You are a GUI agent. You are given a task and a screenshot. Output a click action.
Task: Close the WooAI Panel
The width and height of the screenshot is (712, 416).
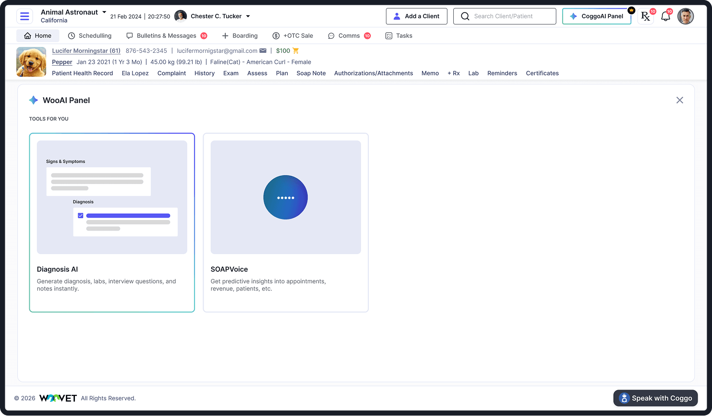(680, 100)
